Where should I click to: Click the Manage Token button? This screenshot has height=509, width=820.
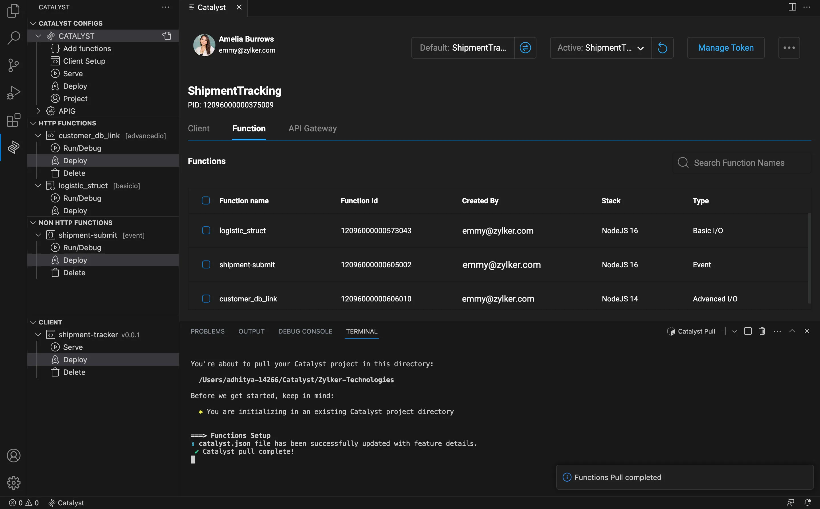point(726,48)
